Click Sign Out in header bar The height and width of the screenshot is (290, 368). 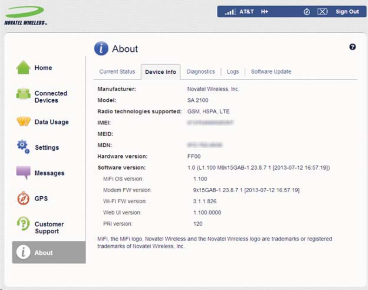click(x=347, y=11)
